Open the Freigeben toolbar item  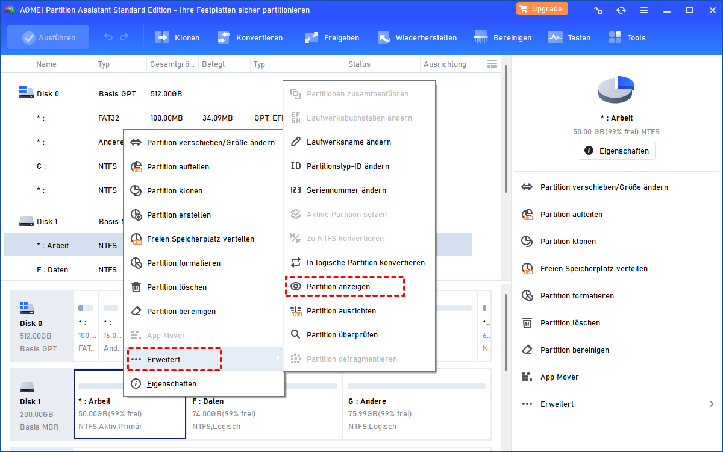[x=331, y=37]
